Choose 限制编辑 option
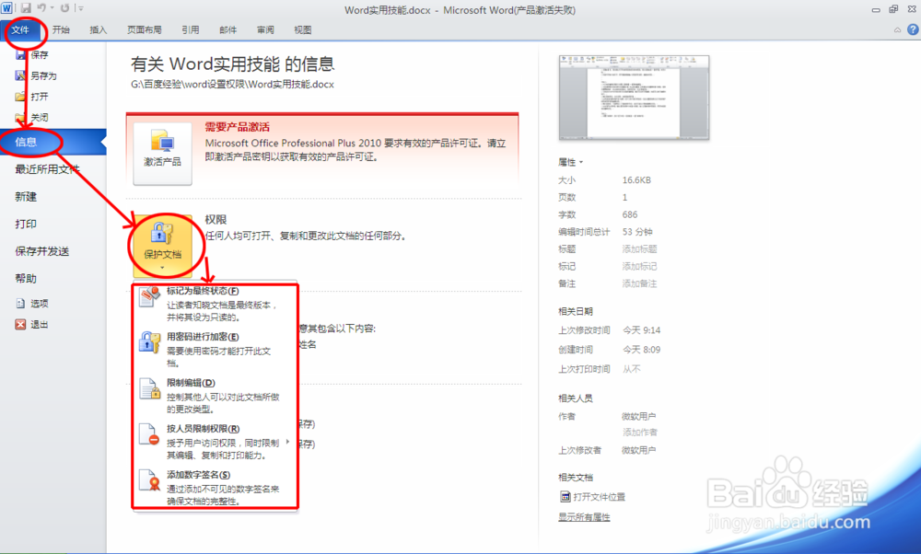 [x=216, y=395]
